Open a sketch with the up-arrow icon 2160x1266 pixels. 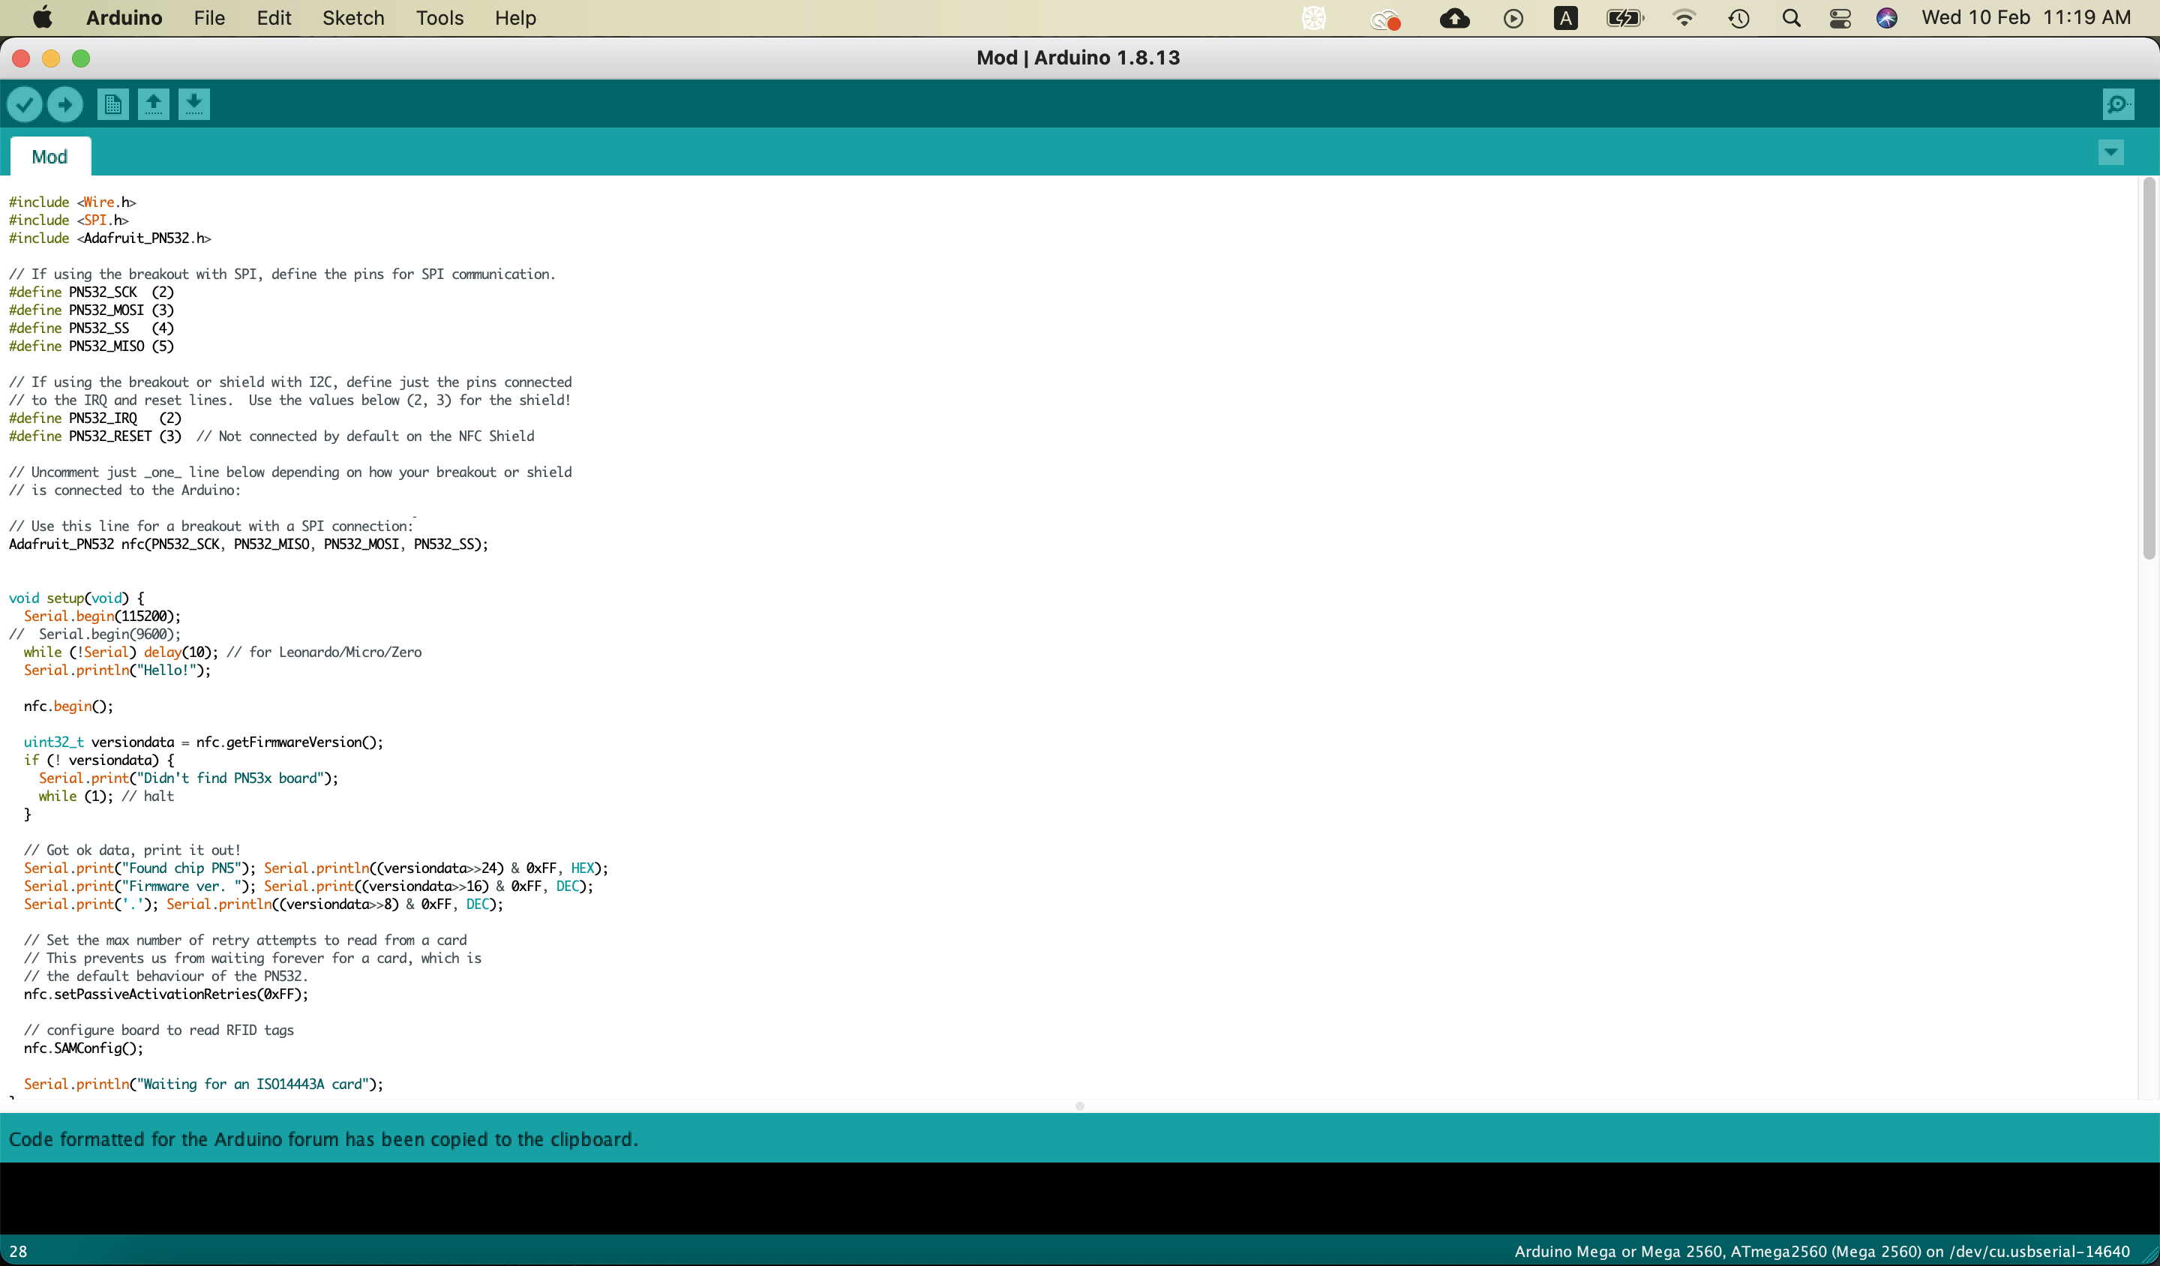coord(154,104)
